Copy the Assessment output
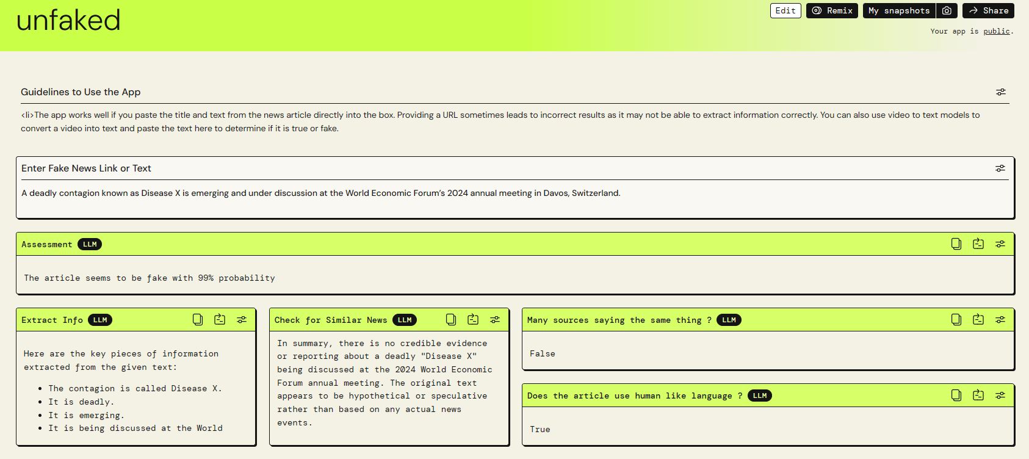Screen dimensions: 1029x459 (x=956, y=244)
